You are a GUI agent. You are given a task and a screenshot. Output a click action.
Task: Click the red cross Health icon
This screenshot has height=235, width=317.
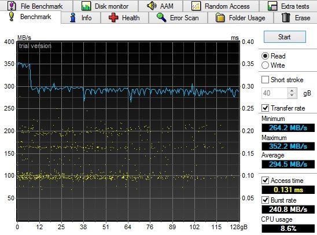113,17
